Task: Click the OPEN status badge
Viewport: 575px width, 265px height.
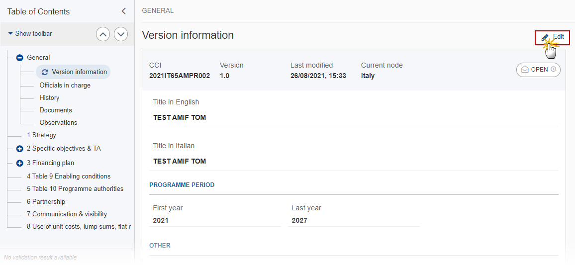Action: (x=538, y=70)
